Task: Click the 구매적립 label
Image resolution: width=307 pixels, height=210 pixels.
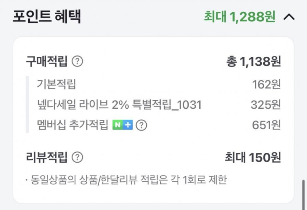Action: pos(47,61)
